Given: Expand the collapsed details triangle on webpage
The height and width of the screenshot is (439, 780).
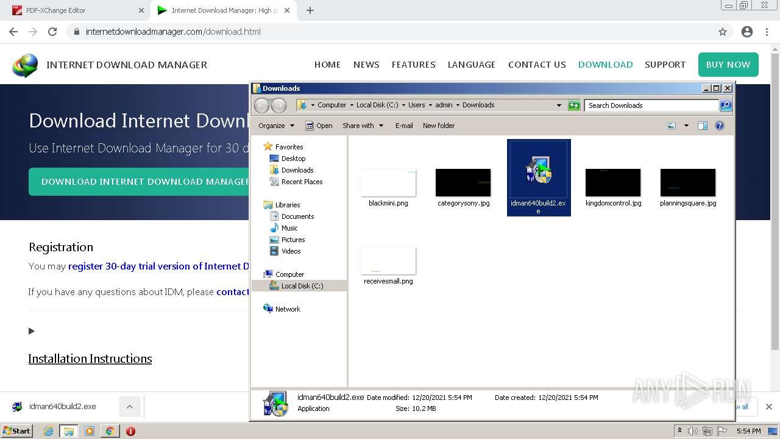Looking at the screenshot, I should pyautogui.click(x=32, y=331).
